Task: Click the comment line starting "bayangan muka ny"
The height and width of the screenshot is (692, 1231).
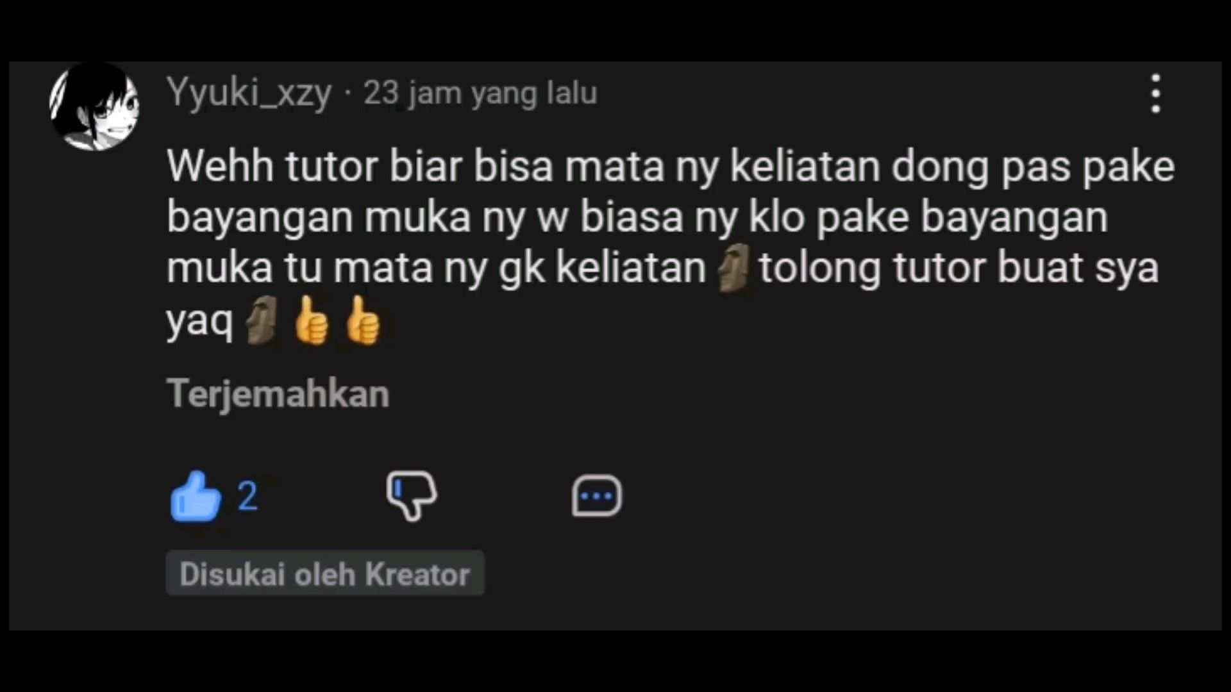Action: (637, 218)
